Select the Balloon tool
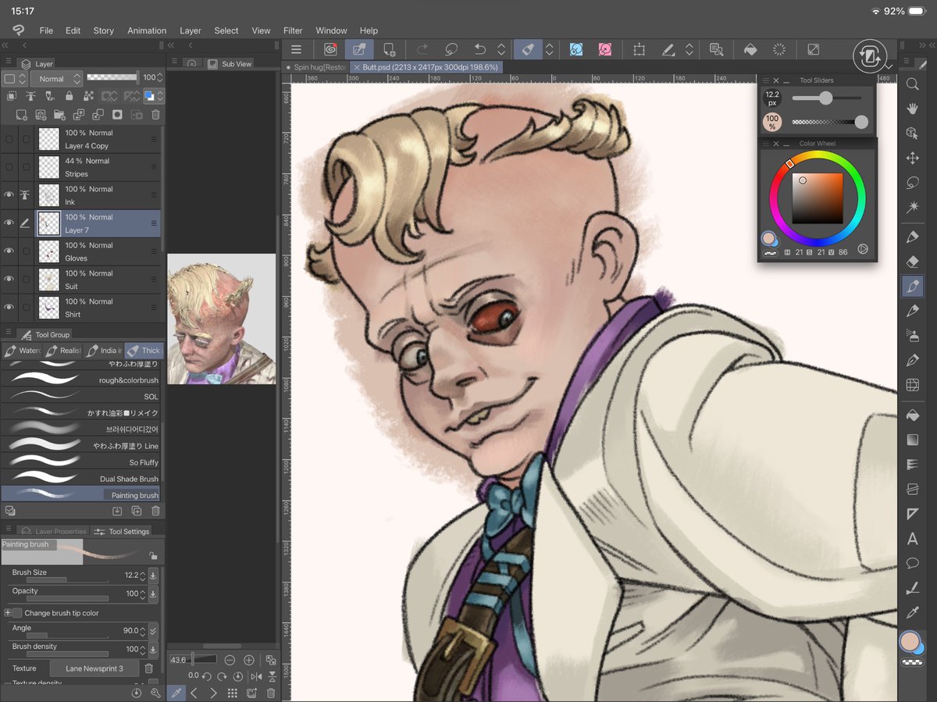This screenshot has height=702, width=937. [912, 563]
